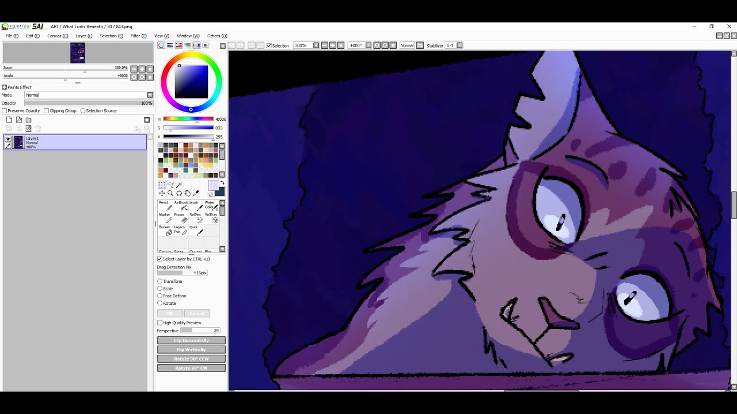Select the Selection Source radio option

(x=83, y=110)
